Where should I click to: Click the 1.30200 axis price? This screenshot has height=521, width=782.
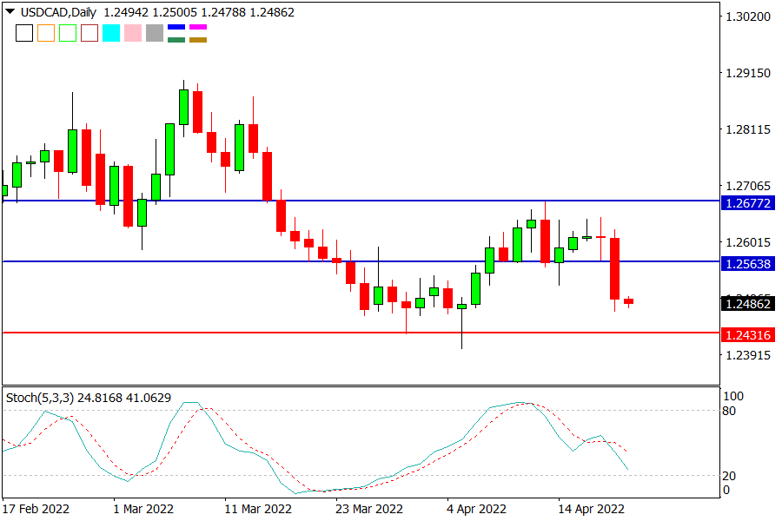pos(748,16)
